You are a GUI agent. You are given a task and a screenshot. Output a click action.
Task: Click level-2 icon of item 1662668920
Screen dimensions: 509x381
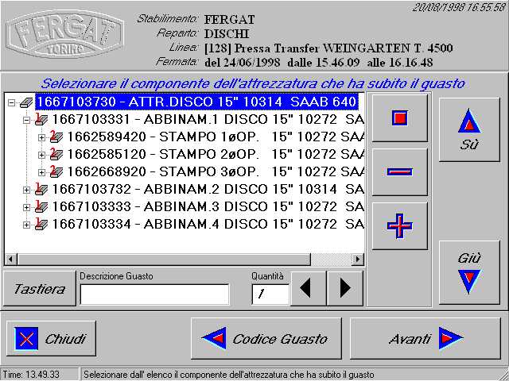coord(56,171)
